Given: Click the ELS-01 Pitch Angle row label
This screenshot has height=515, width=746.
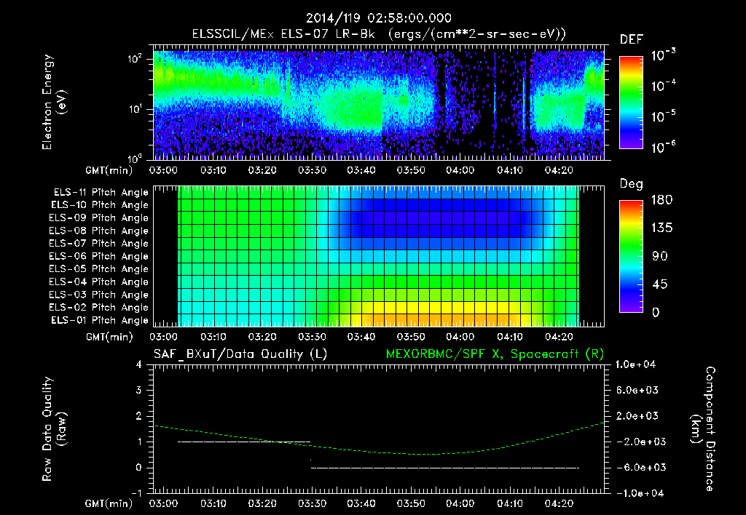Looking at the screenshot, I should click(x=100, y=320).
